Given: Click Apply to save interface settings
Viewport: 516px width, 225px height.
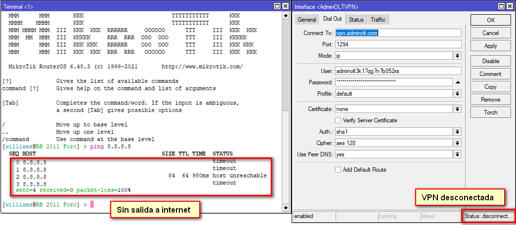Looking at the screenshot, I should 490,46.
